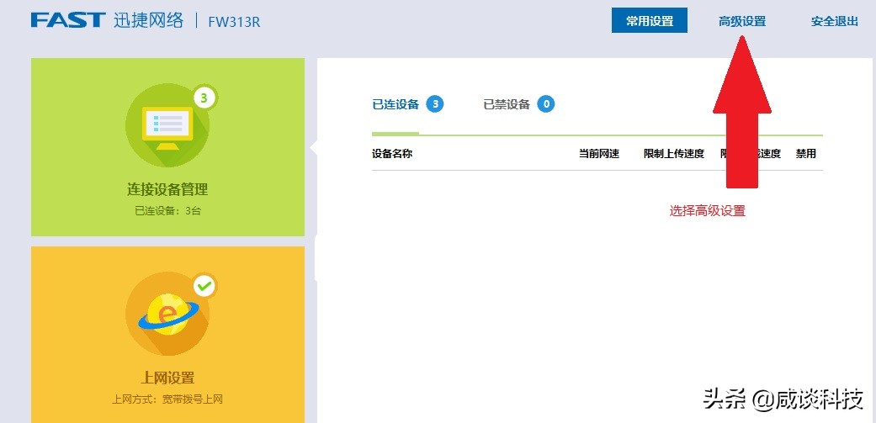Click the 已连设备：3台 status text
The height and width of the screenshot is (423, 876).
point(167,211)
